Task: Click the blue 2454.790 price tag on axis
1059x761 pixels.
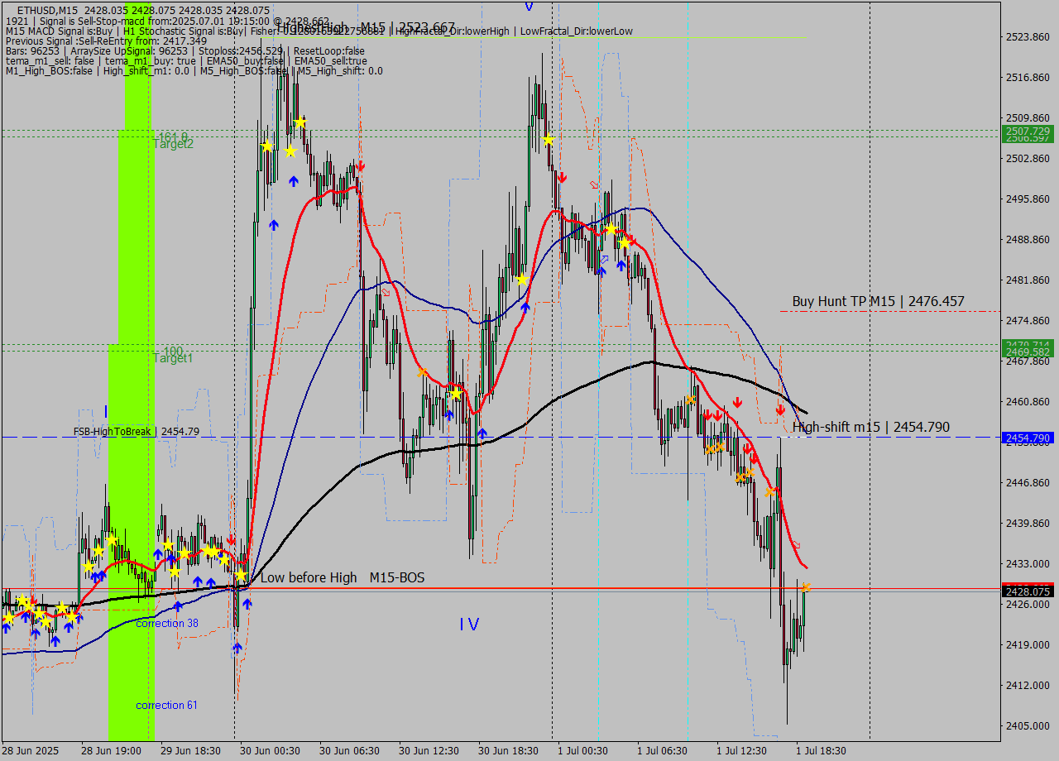Action: pos(1027,438)
